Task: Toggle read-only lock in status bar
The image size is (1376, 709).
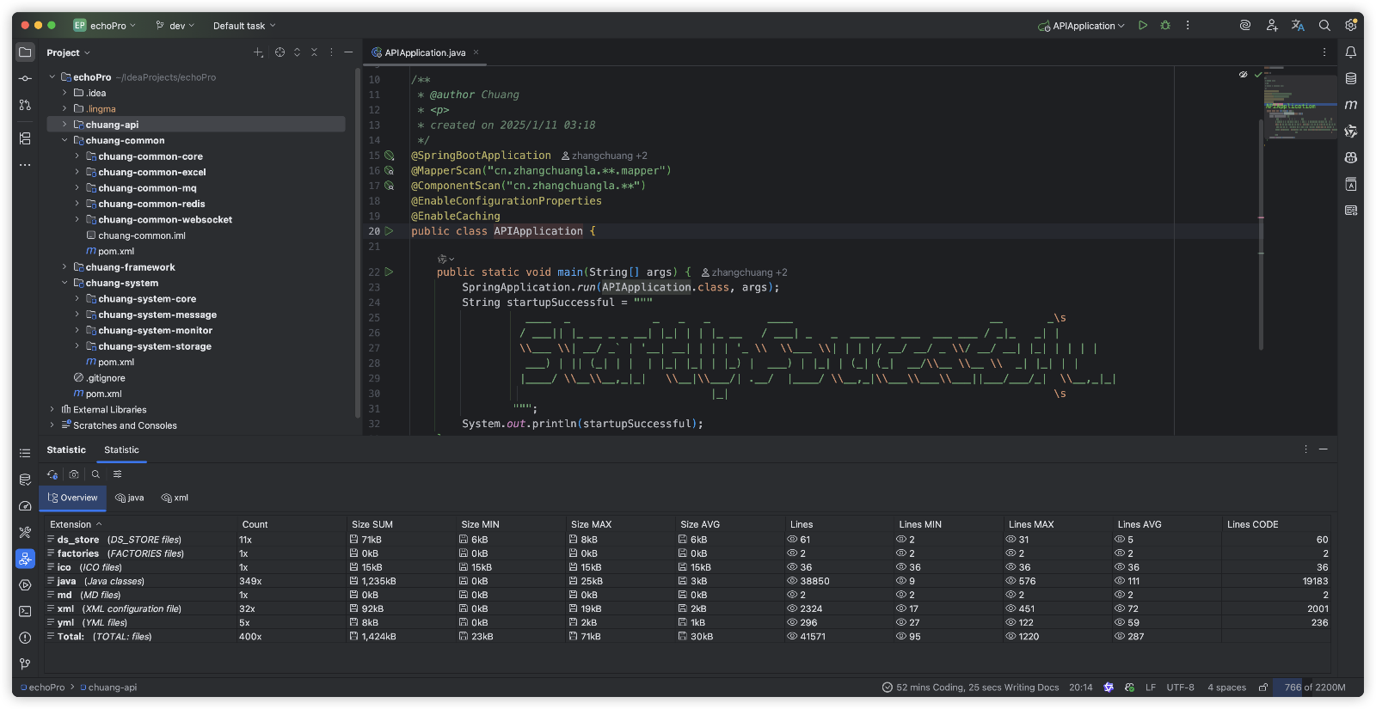Action: tap(1263, 688)
